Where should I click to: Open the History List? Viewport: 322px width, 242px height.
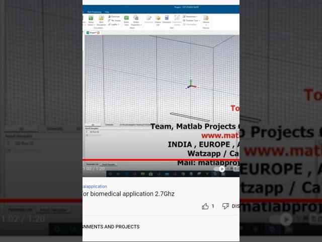157,21
